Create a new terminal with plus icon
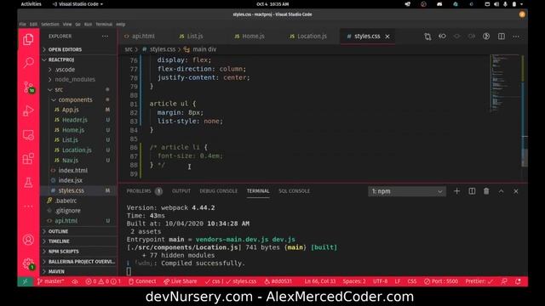This screenshot has height=306, width=545. [456, 191]
